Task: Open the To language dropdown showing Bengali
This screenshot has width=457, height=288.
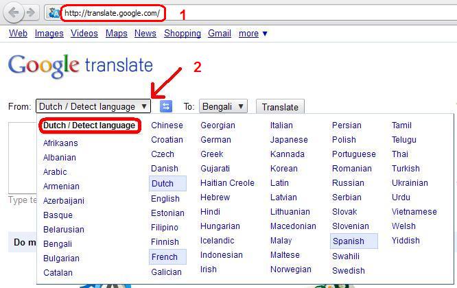Action: pyautogui.click(x=223, y=106)
